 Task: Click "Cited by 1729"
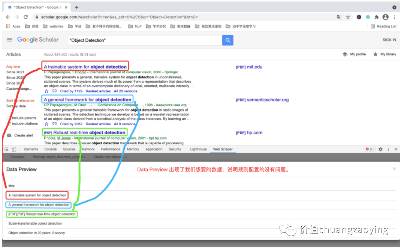[71, 91]
